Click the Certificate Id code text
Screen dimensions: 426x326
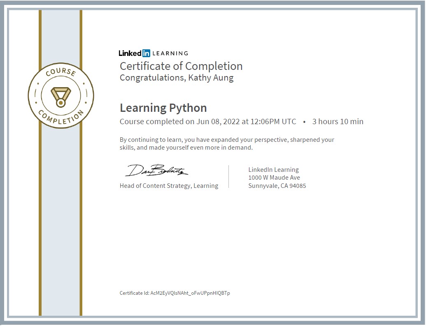point(190,293)
